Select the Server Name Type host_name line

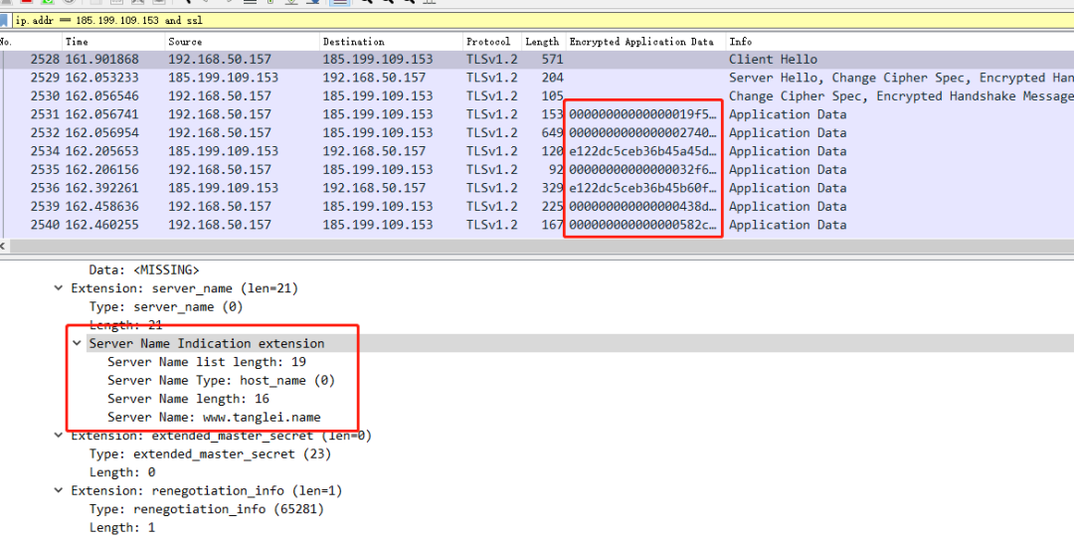point(221,380)
